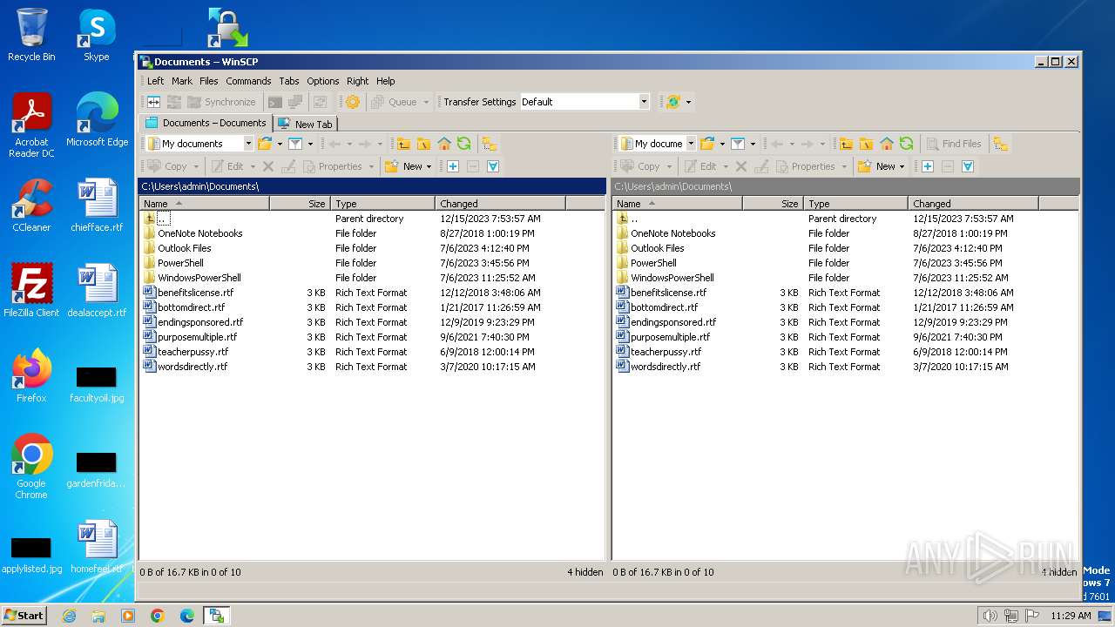1115x627 pixels.
Task: Select wordsdirectly.rtf in left panel
Action: tap(193, 367)
